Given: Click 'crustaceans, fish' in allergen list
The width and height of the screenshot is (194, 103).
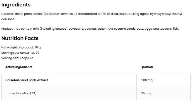Looking at the screenshot, I should coord(166,29).
